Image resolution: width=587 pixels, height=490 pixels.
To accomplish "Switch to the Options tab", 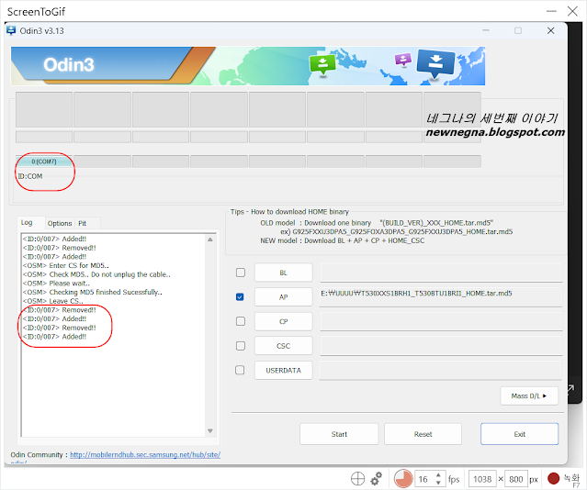I will (60, 223).
